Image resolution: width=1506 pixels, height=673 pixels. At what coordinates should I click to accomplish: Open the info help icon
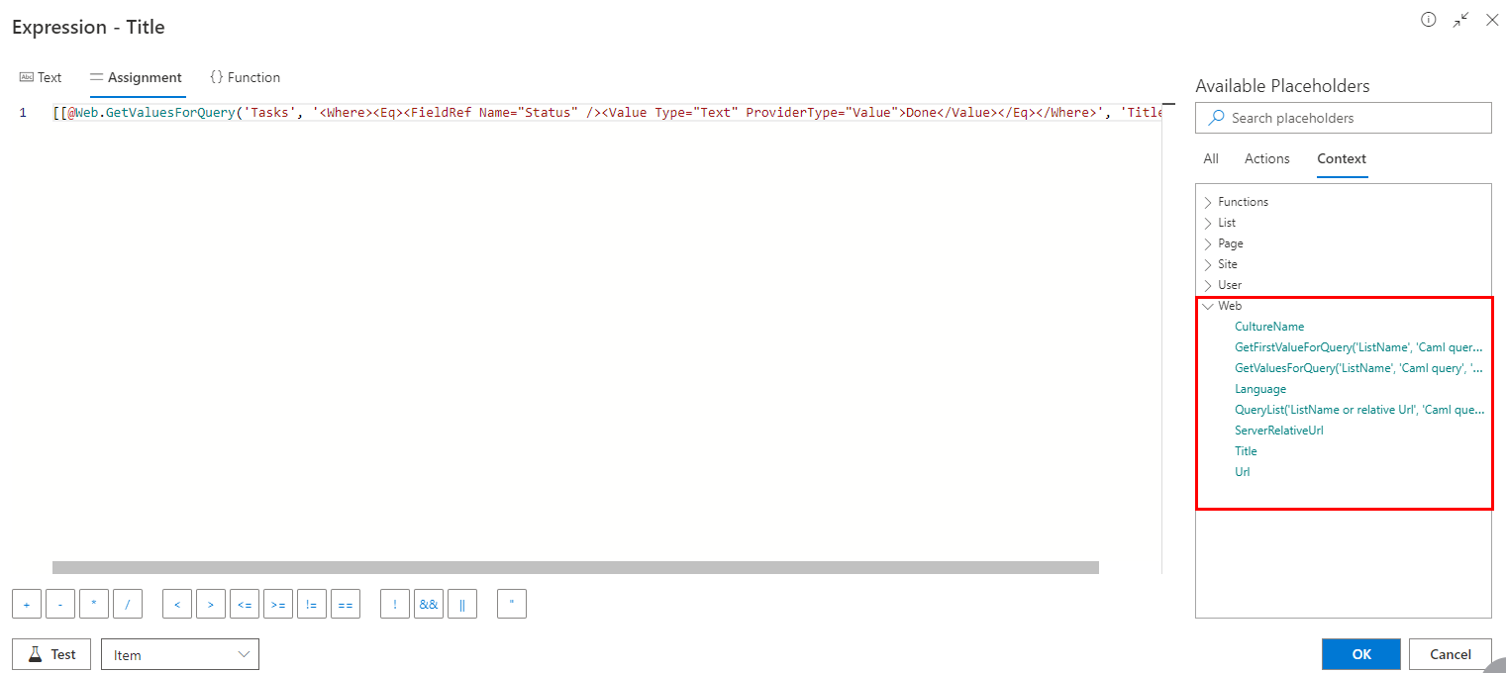tap(1428, 19)
